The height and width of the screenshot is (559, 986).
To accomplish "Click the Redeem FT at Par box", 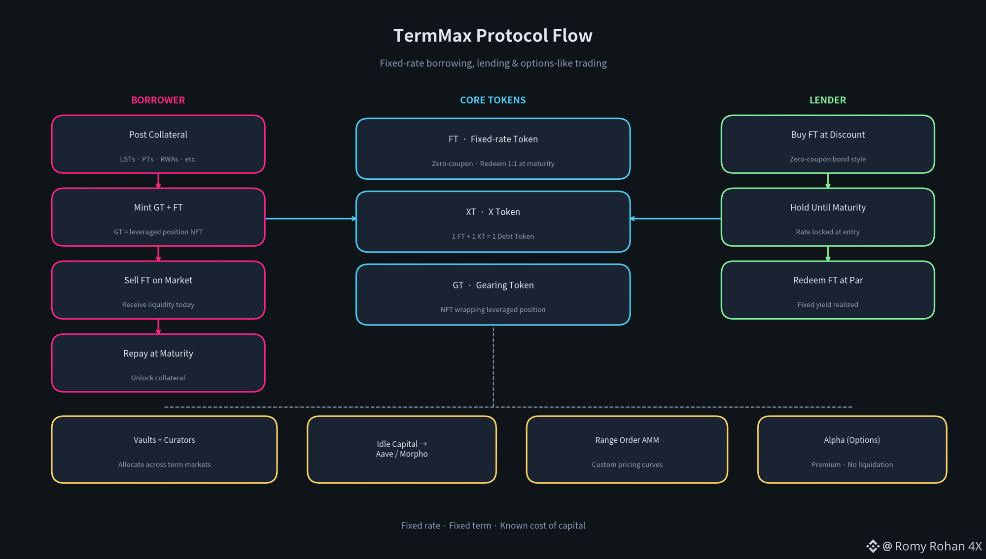I will (x=828, y=290).
